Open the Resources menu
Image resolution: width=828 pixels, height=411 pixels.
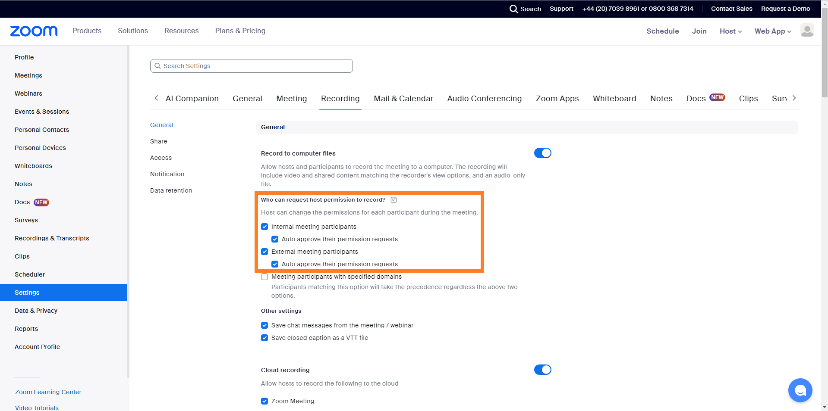[182, 31]
